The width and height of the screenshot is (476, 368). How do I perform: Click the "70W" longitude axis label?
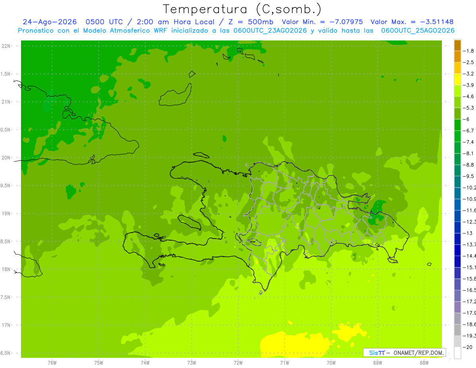[x=331, y=363]
